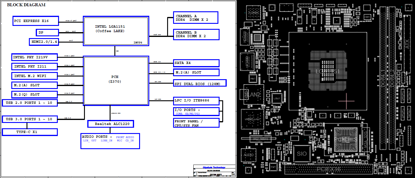Image resolution: width=415 pixels, height=178 pixels.
Task: Select the SATA X4 block
Action: (196, 63)
